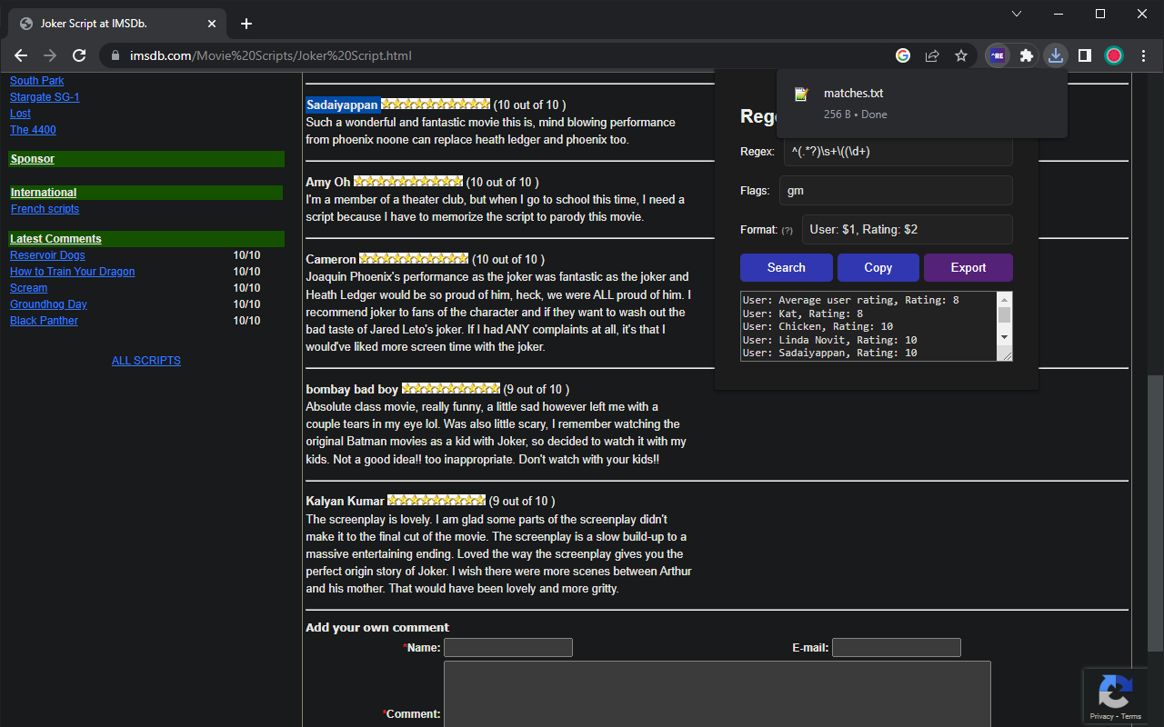1164x727 pixels.
Task: Click in the results output textarea
Action: click(868, 326)
